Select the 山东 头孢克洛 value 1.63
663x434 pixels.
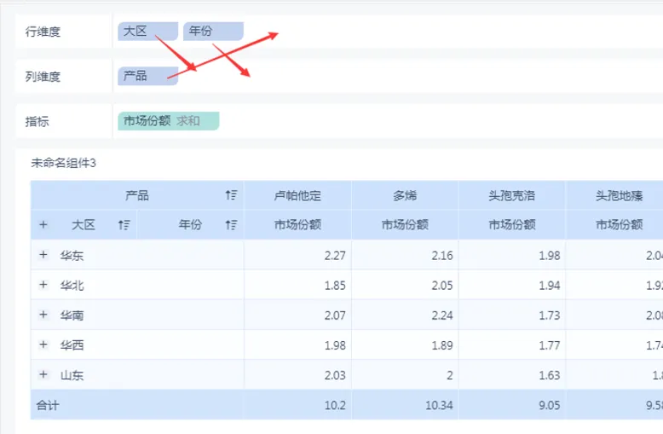550,375
